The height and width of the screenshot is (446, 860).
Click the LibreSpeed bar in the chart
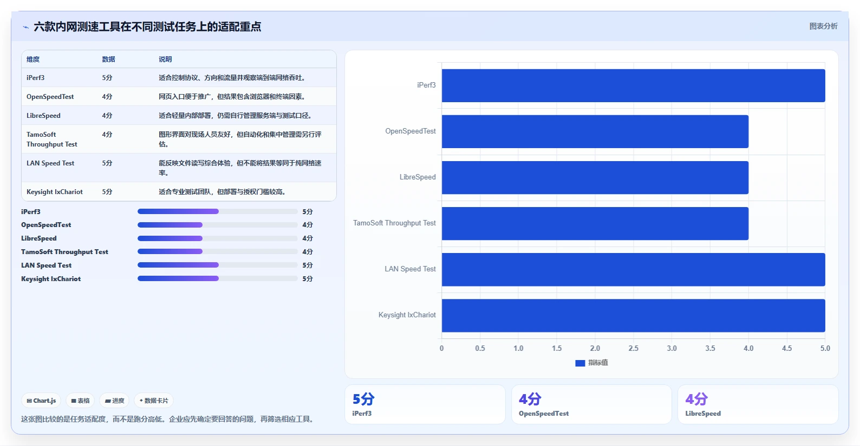(595, 177)
